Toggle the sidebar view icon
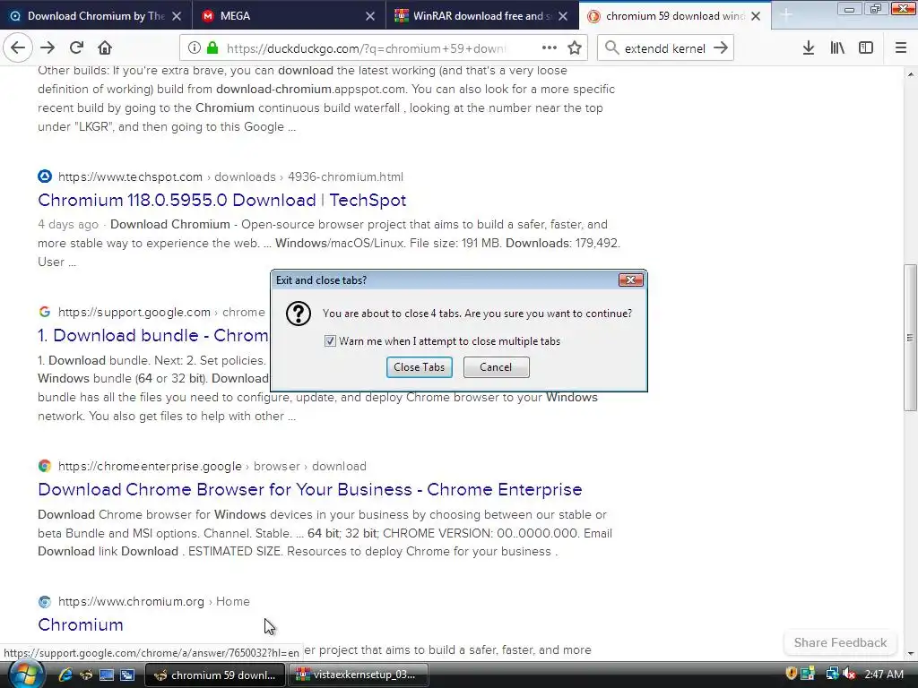This screenshot has height=688, width=918. 866,48
